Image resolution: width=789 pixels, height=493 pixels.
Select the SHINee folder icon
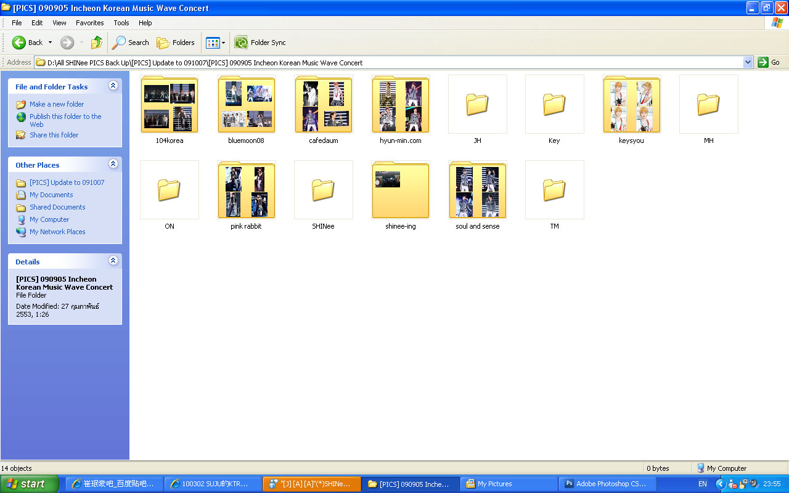point(324,190)
